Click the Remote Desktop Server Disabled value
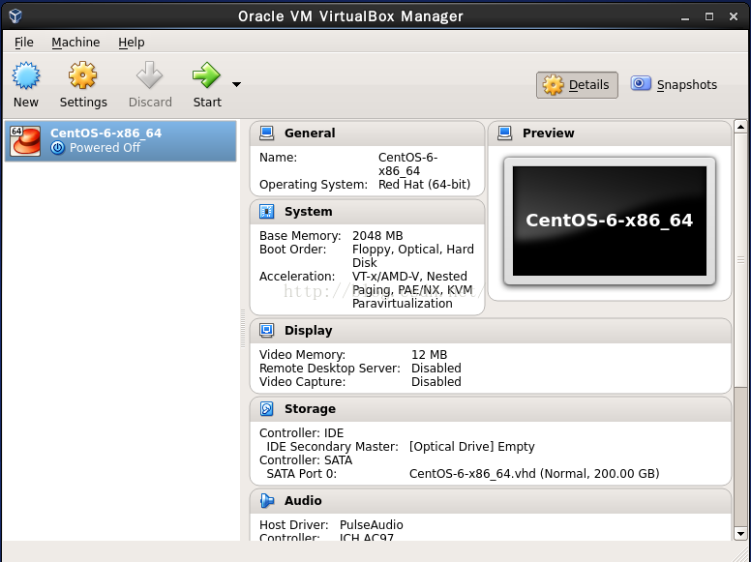 point(436,369)
